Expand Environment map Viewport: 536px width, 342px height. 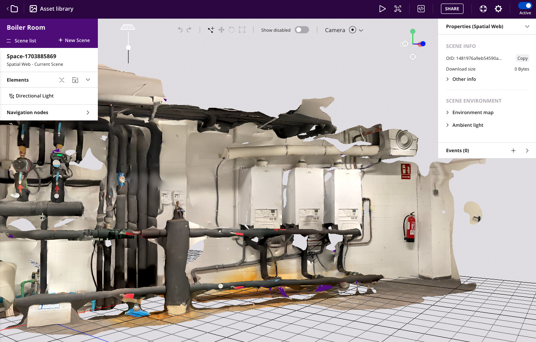coord(470,113)
